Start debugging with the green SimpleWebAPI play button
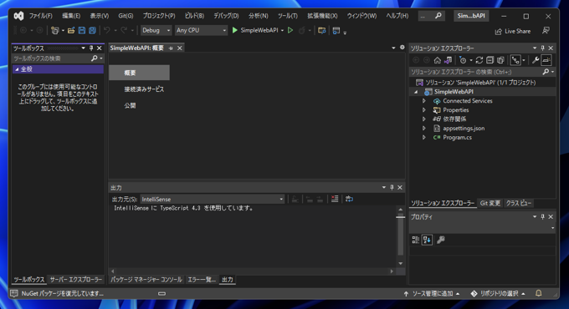 [x=235, y=30]
